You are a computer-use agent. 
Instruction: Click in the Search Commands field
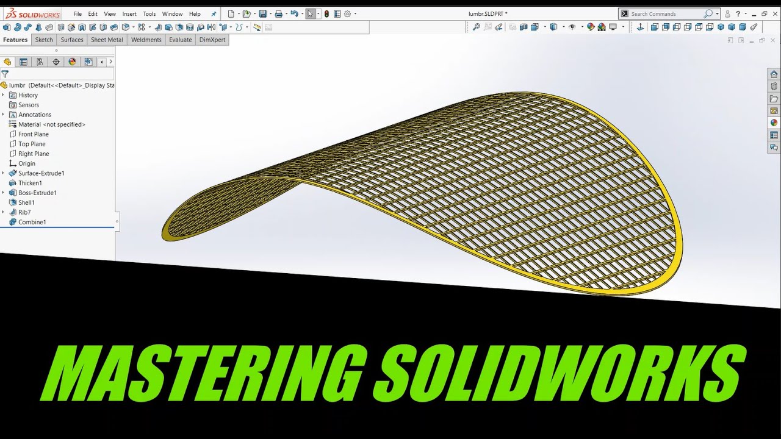665,13
